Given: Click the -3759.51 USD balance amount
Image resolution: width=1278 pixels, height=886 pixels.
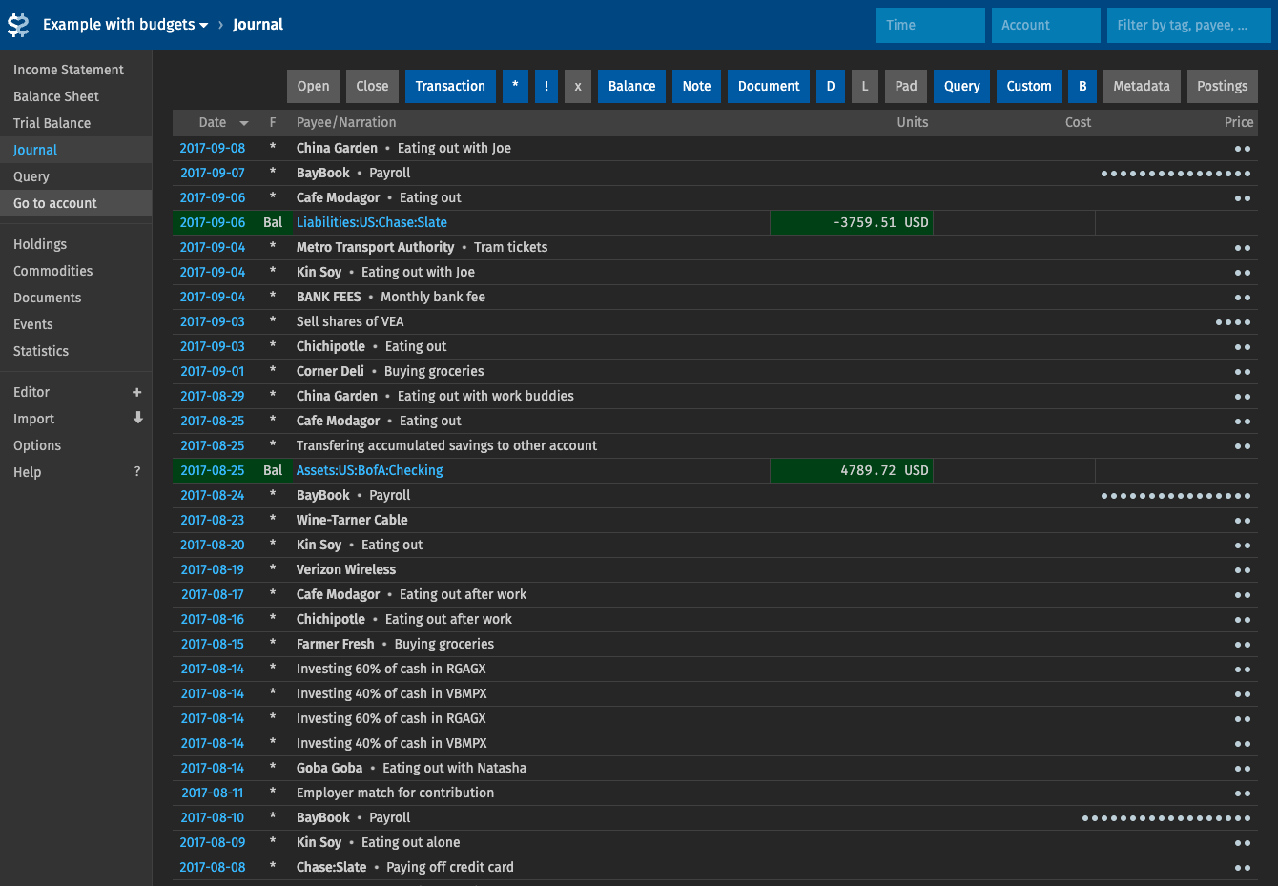Looking at the screenshot, I should [x=880, y=222].
